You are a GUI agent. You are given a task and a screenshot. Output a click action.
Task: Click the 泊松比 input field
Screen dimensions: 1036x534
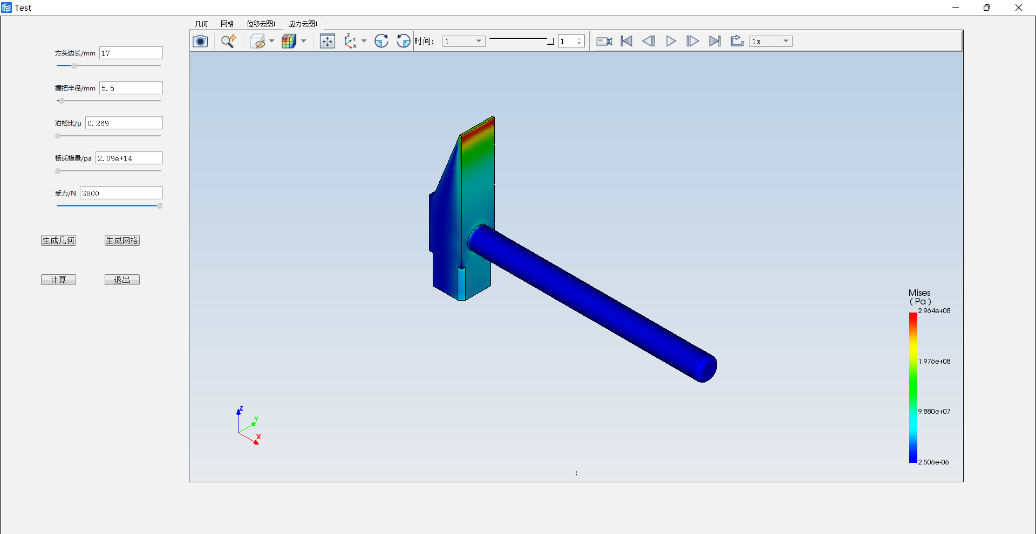pos(124,123)
